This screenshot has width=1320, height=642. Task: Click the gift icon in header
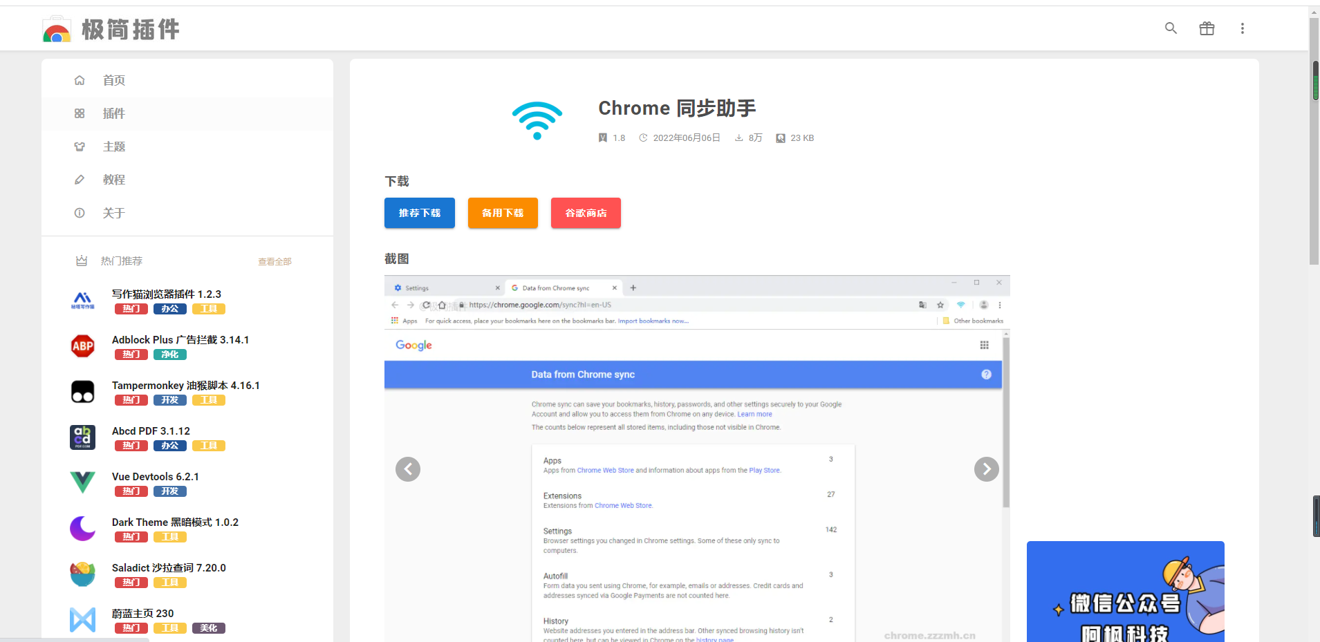click(1207, 28)
